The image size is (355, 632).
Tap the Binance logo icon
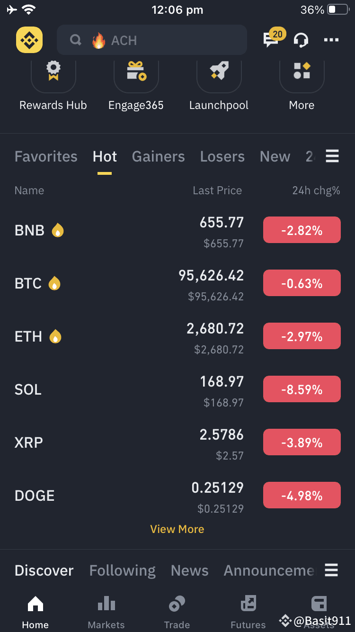29,40
